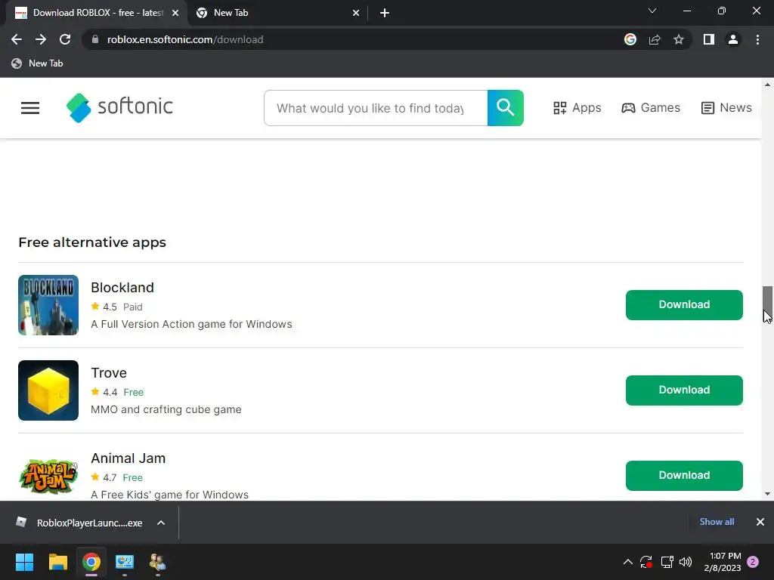Reload the current page
The height and width of the screenshot is (580, 774).
(65, 39)
